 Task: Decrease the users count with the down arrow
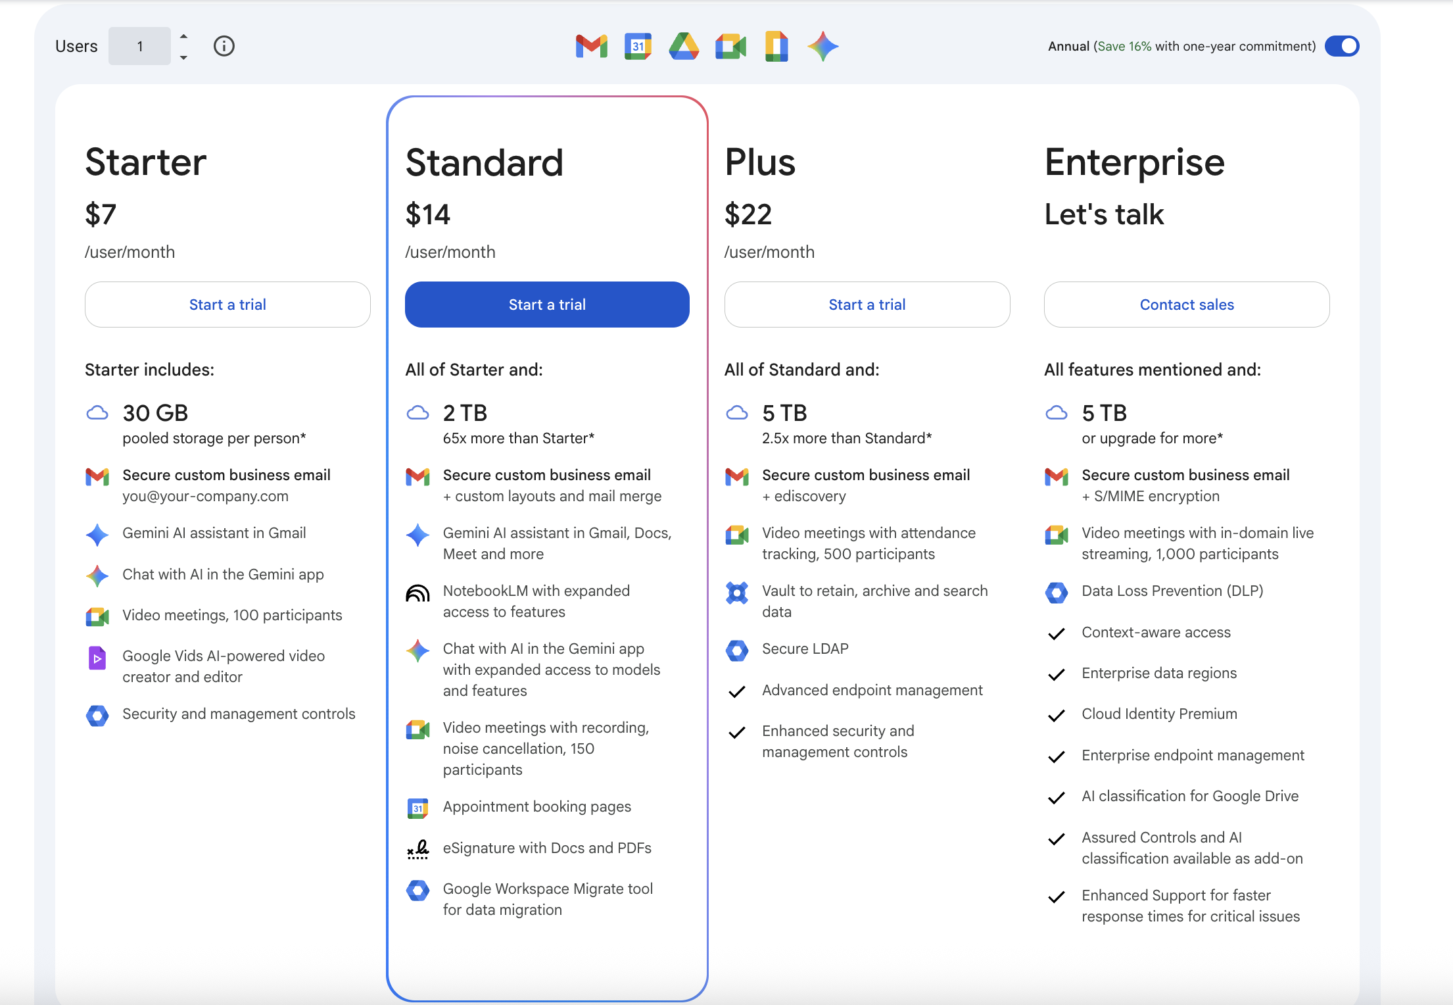click(x=184, y=57)
